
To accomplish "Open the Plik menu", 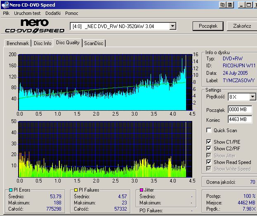I will coord(6,13).
